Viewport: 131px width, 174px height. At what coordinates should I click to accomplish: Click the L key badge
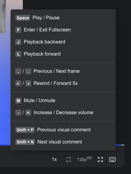(x=18, y=54)
